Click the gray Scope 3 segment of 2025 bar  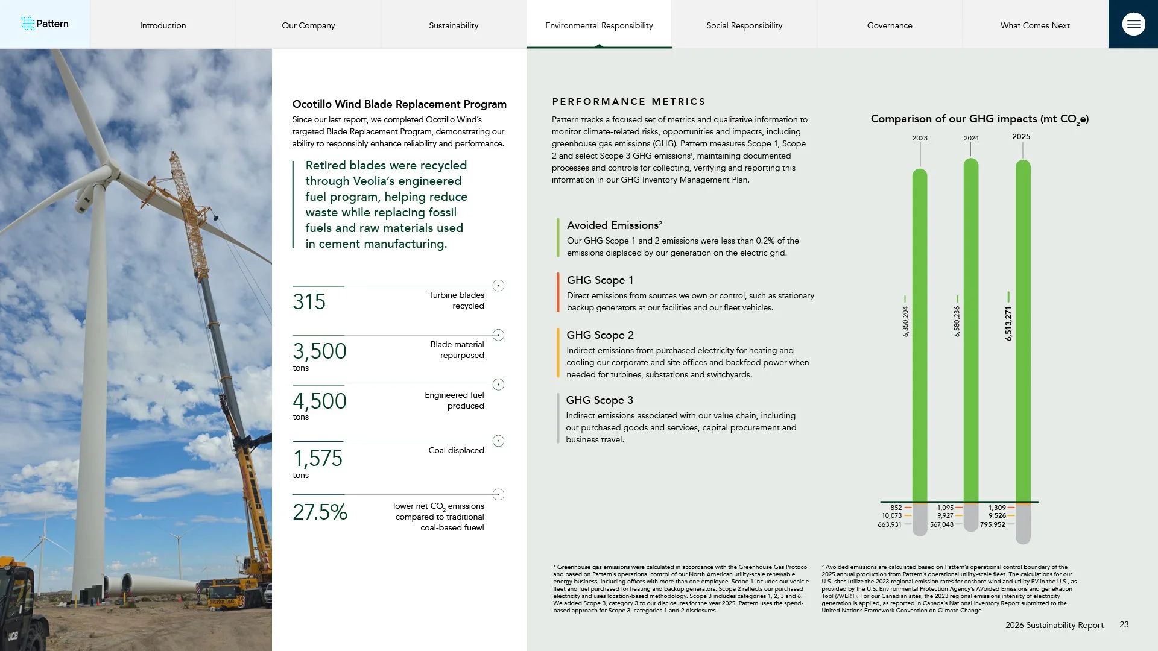1023,524
